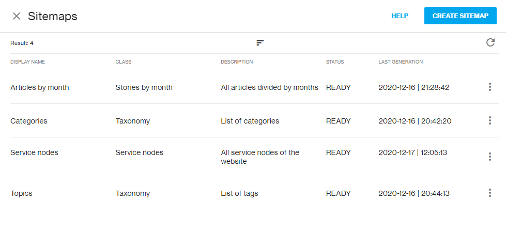Click the Stories by month class cell

point(144,87)
